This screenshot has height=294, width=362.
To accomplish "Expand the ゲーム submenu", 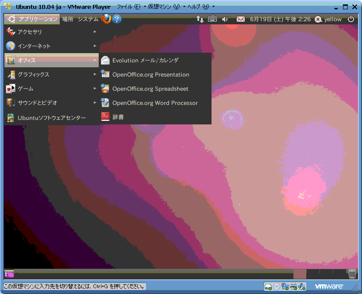I will [x=52, y=89].
